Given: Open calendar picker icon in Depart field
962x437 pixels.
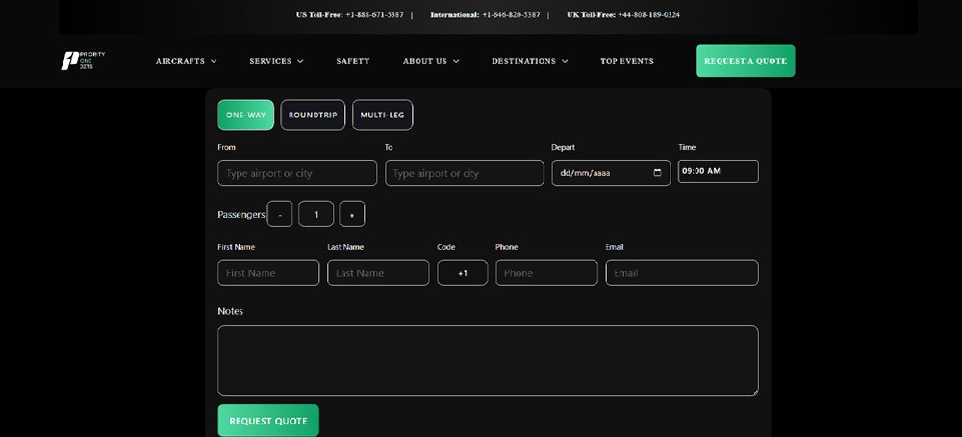Looking at the screenshot, I should tap(657, 173).
